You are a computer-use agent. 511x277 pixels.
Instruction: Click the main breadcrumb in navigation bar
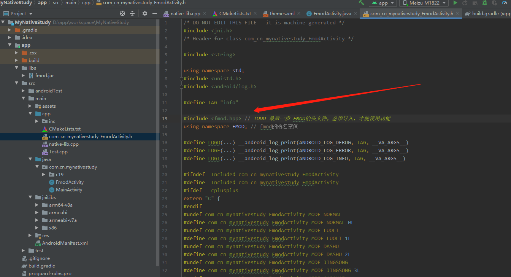click(x=70, y=3)
